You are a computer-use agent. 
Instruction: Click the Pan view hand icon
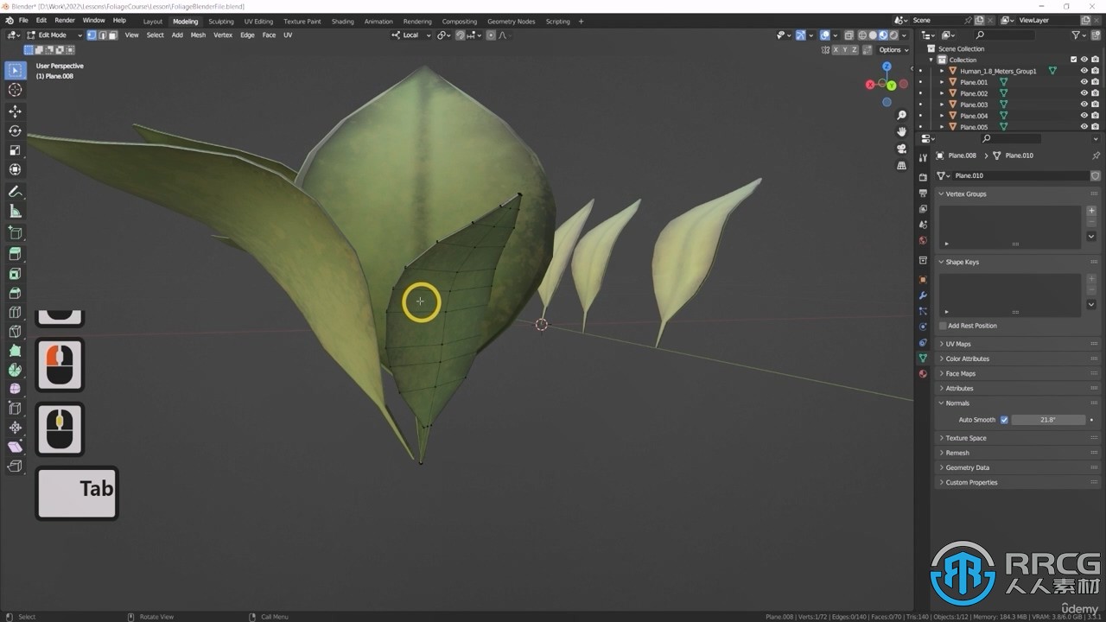[902, 132]
